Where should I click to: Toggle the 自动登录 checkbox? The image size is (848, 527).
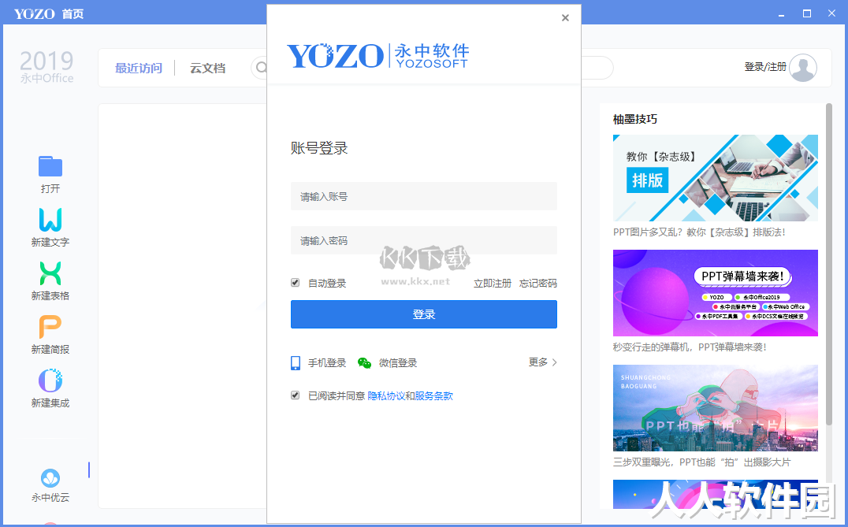(296, 283)
